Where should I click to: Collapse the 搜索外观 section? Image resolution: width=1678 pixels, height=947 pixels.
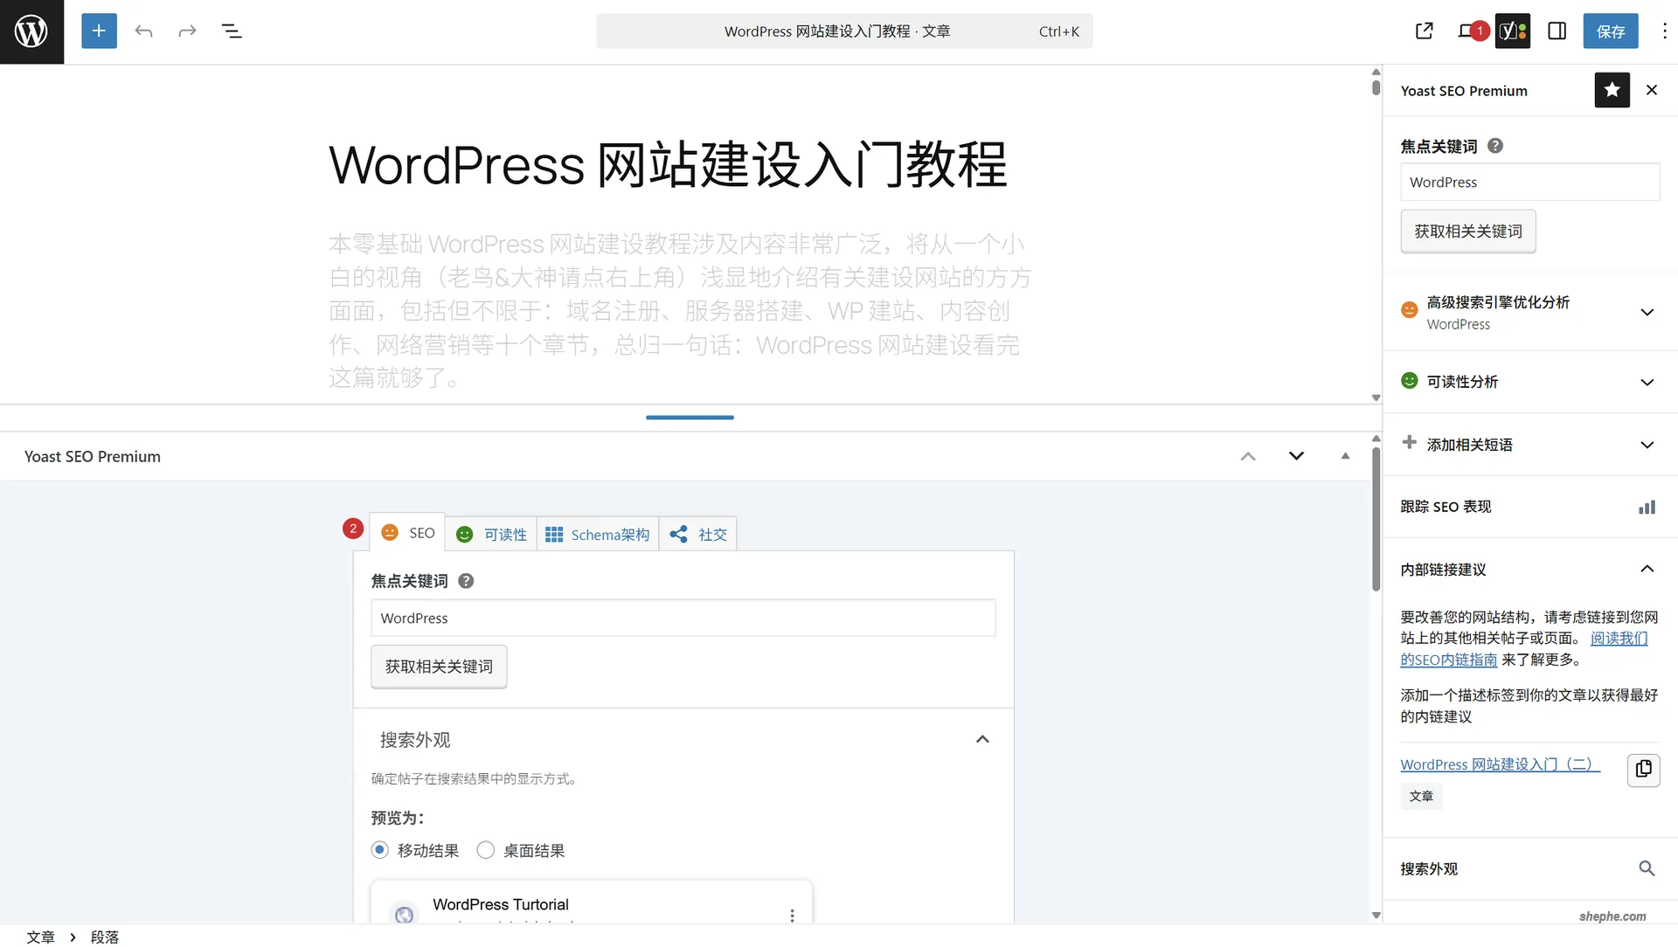[982, 739]
